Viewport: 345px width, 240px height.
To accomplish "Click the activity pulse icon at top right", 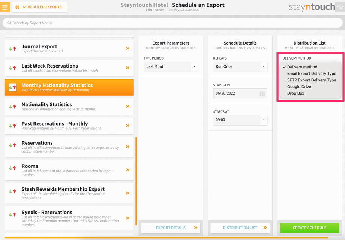I will tap(340, 7).
